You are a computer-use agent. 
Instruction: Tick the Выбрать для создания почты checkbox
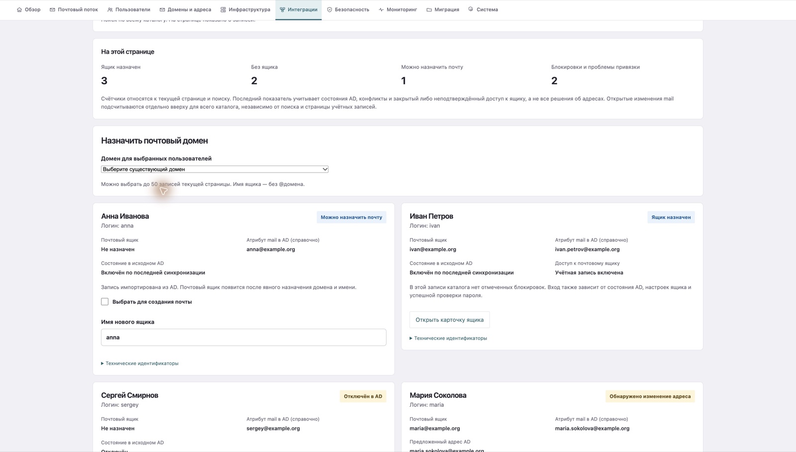coord(104,302)
